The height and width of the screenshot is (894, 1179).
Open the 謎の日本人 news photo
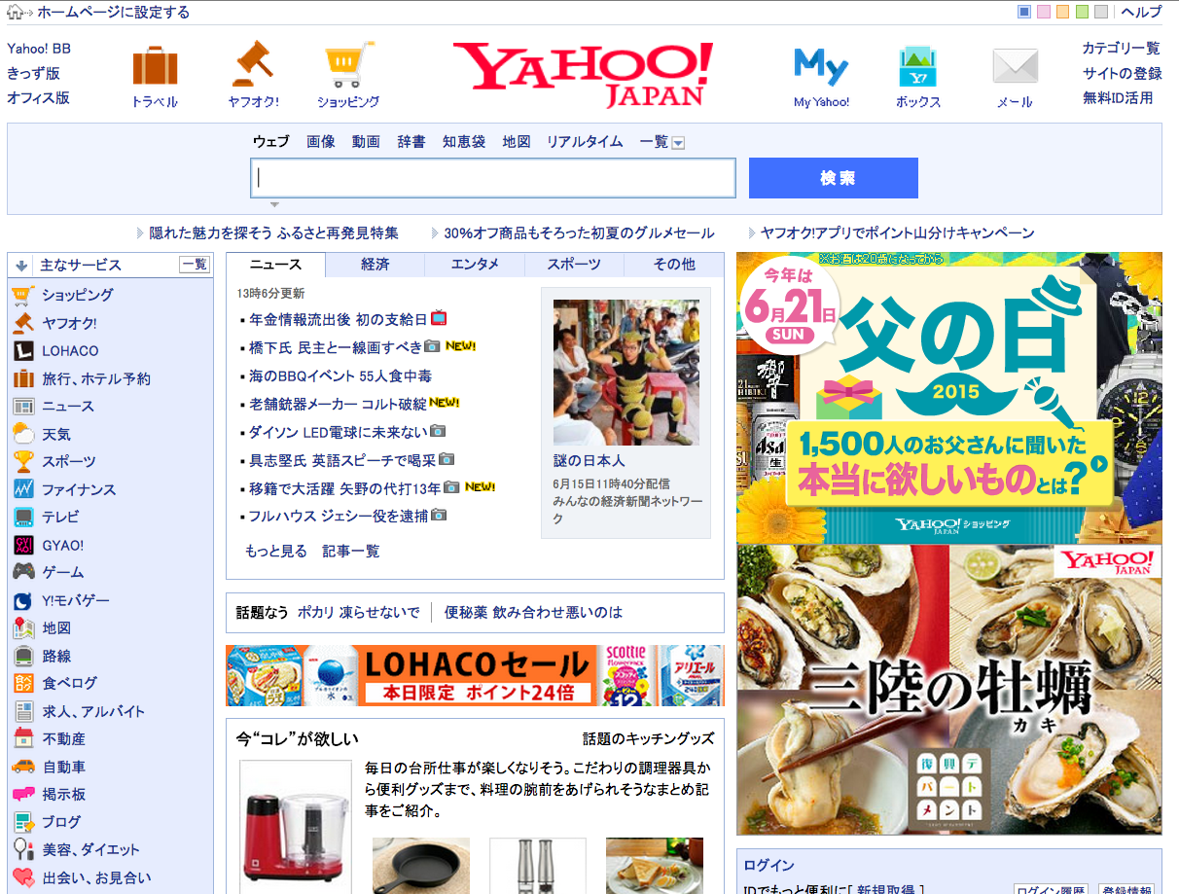coord(626,373)
